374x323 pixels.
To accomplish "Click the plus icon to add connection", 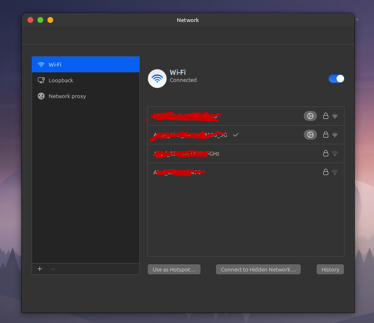I will point(40,269).
